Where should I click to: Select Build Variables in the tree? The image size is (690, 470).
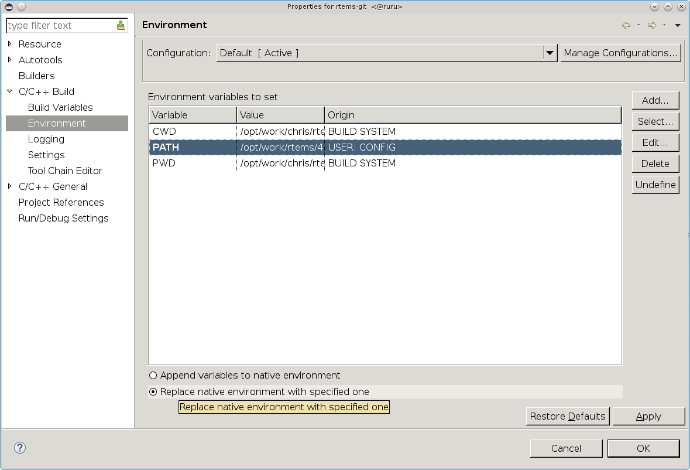coord(60,107)
